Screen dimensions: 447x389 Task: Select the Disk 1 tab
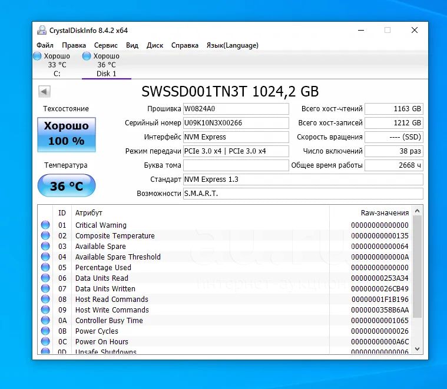click(x=107, y=65)
